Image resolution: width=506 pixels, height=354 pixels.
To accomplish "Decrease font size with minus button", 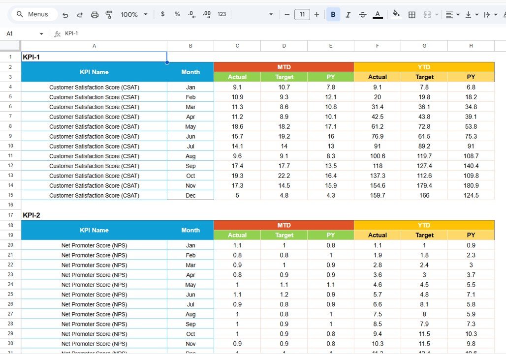I will [x=287, y=14].
